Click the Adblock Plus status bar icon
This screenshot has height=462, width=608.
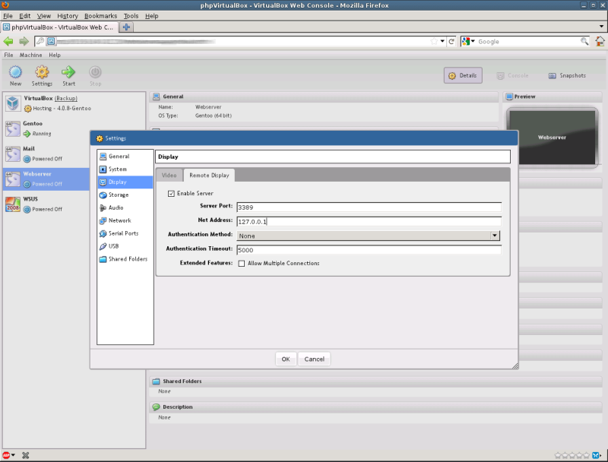pos(6,455)
